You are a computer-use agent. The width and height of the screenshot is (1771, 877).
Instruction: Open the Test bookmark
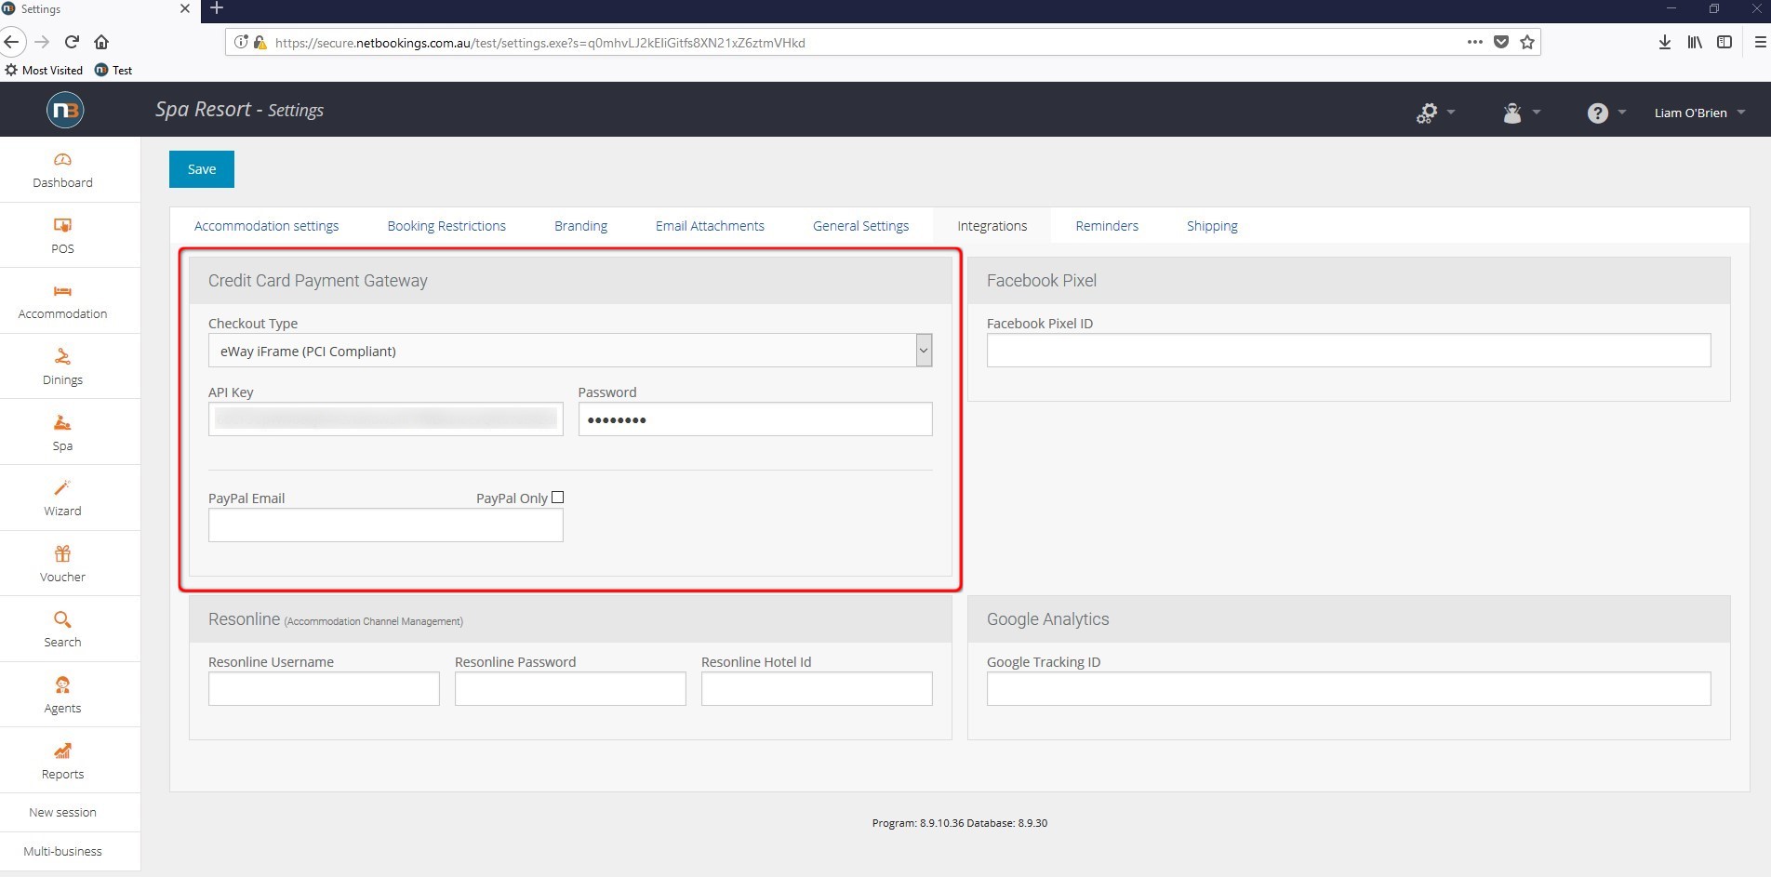[113, 70]
